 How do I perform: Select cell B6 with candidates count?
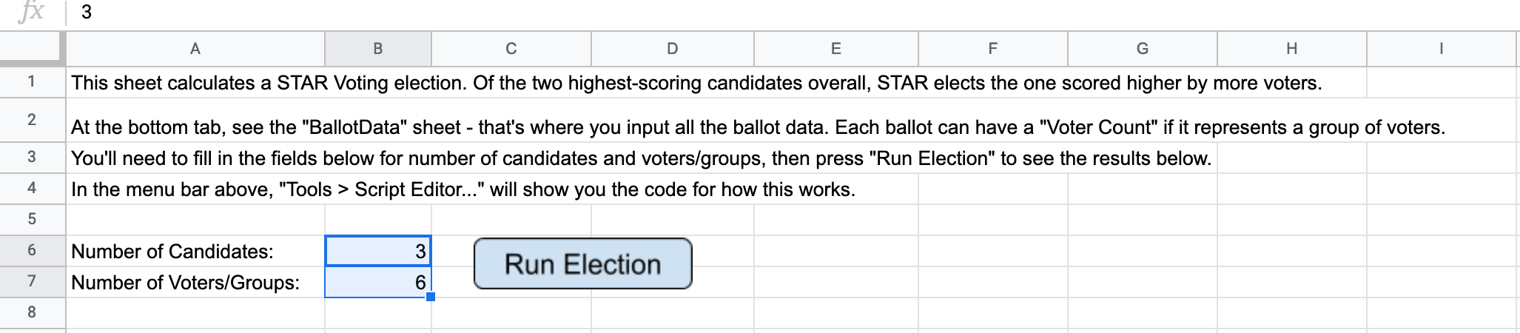click(378, 251)
